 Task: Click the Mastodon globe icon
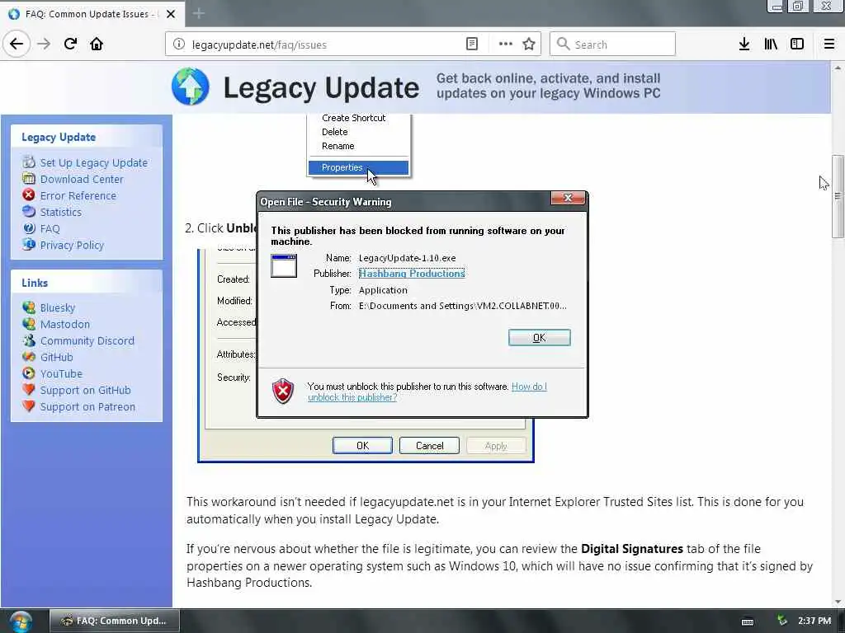29,323
